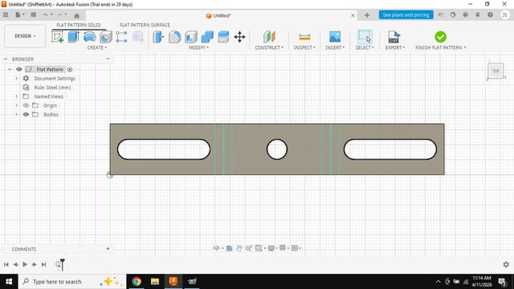Activate the Move/Copy arrows tool

239,37
